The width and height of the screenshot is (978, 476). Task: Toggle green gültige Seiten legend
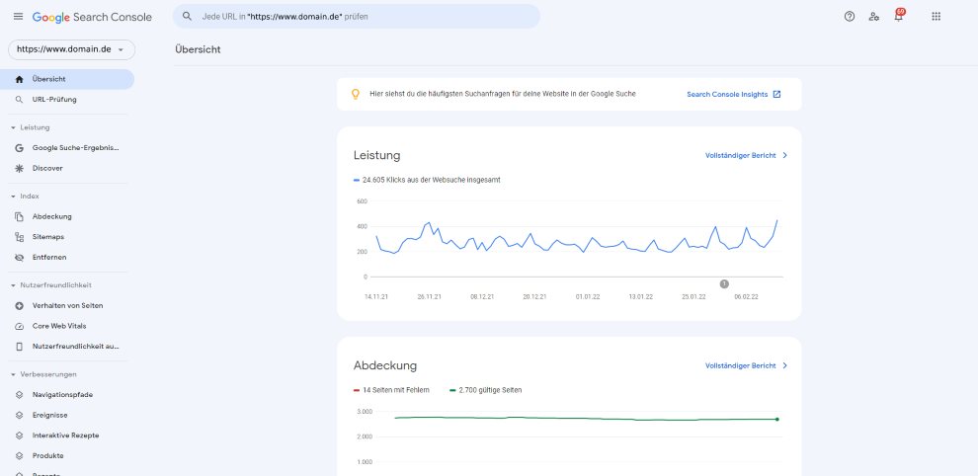(485, 390)
